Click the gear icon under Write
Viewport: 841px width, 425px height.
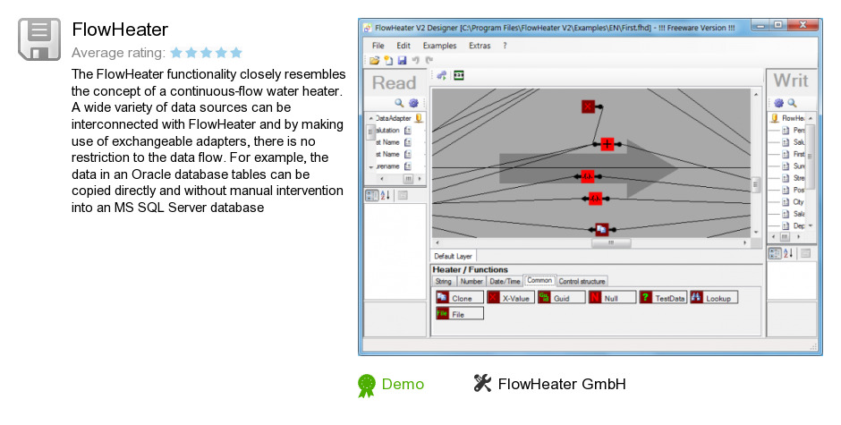coord(778,103)
